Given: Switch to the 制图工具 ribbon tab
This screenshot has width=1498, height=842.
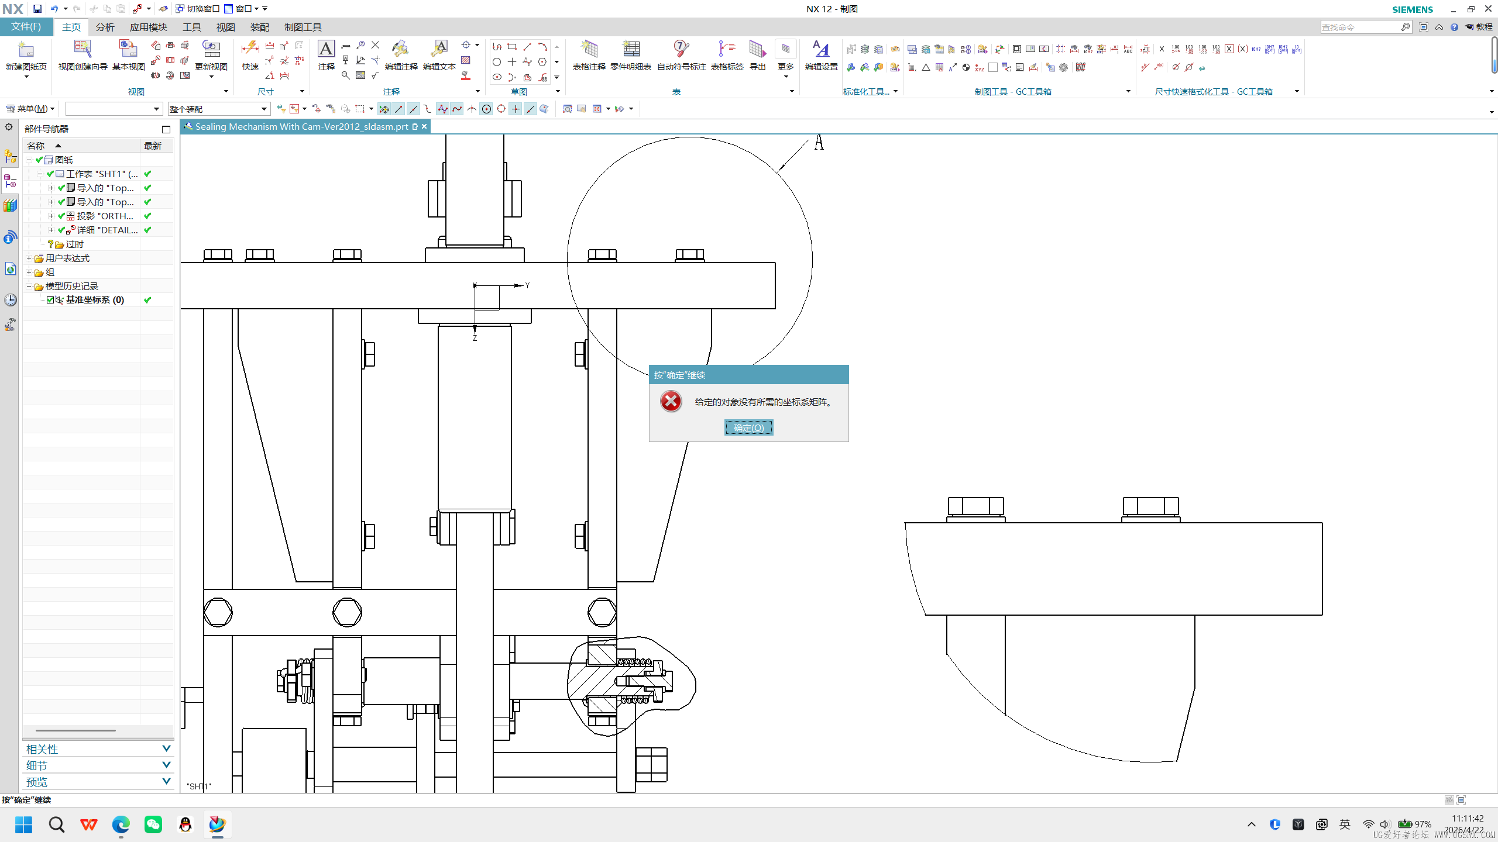Looking at the screenshot, I should point(303,27).
